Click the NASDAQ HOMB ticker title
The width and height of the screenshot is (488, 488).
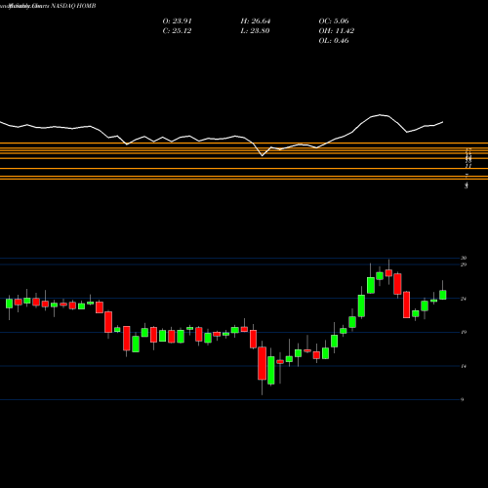click(73, 6)
